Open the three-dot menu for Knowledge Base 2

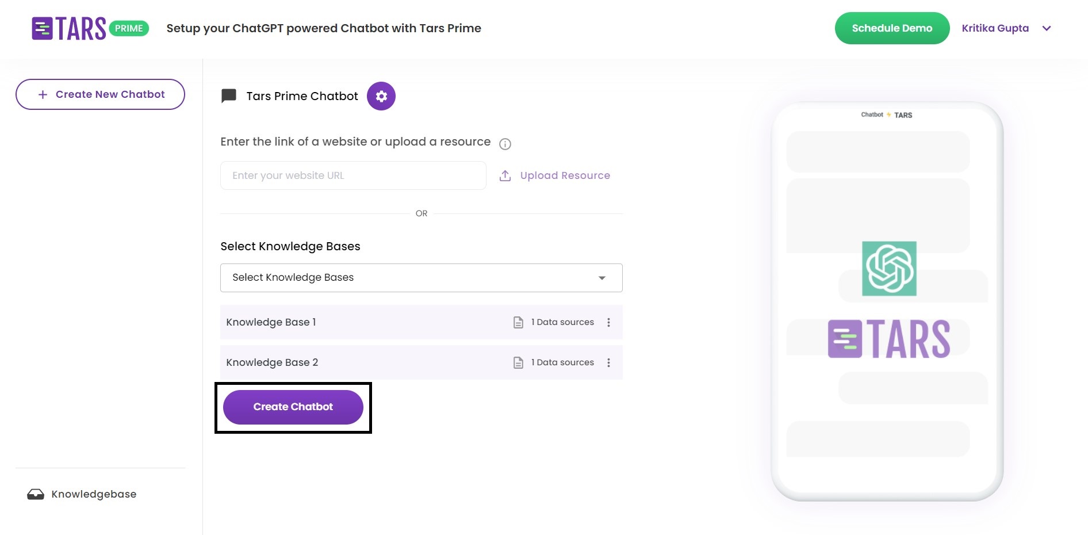click(x=608, y=362)
